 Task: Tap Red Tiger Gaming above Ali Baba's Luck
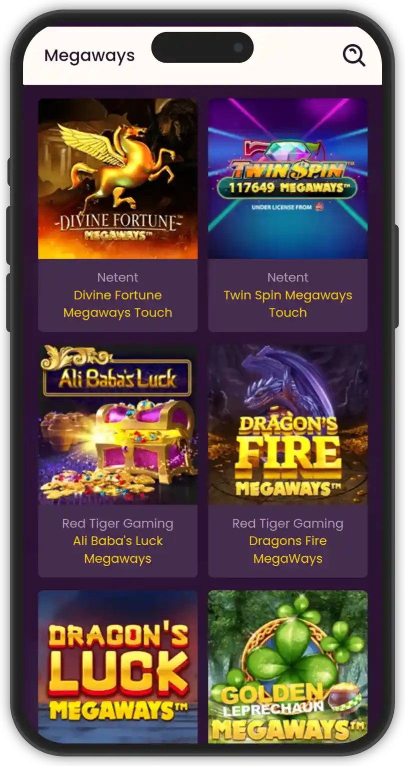coord(118,524)
